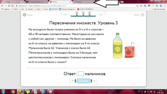
Task: Click the Готово button
Action: 83,81
